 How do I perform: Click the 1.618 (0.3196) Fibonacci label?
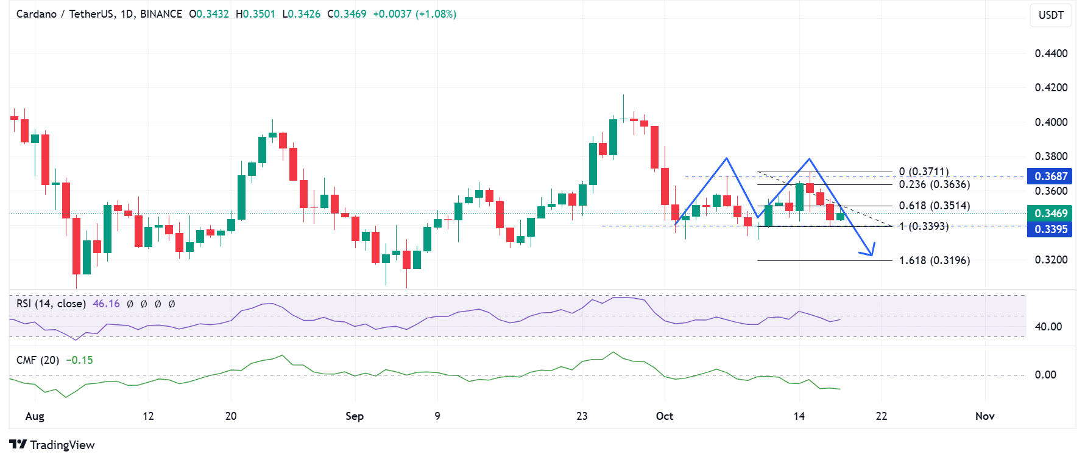click(x=935, y=260)
